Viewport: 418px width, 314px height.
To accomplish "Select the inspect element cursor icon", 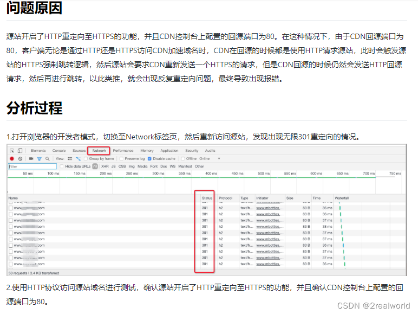I will tap(12, 151).
